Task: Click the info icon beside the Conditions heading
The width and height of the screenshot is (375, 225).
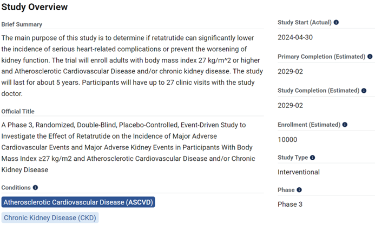Action: click(x=36, y=187)
